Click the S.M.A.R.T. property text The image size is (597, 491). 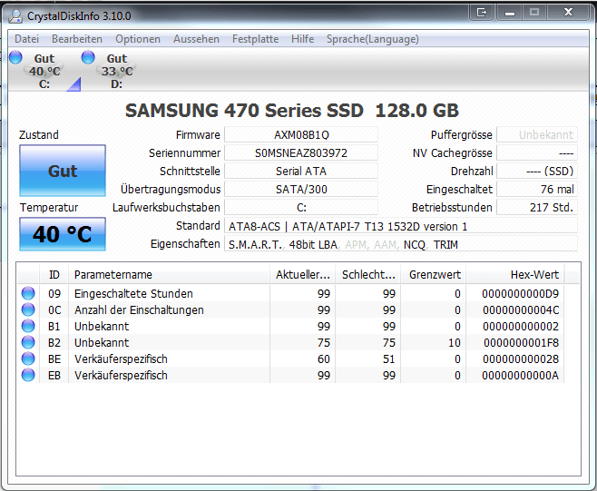[x=255, y=244]
